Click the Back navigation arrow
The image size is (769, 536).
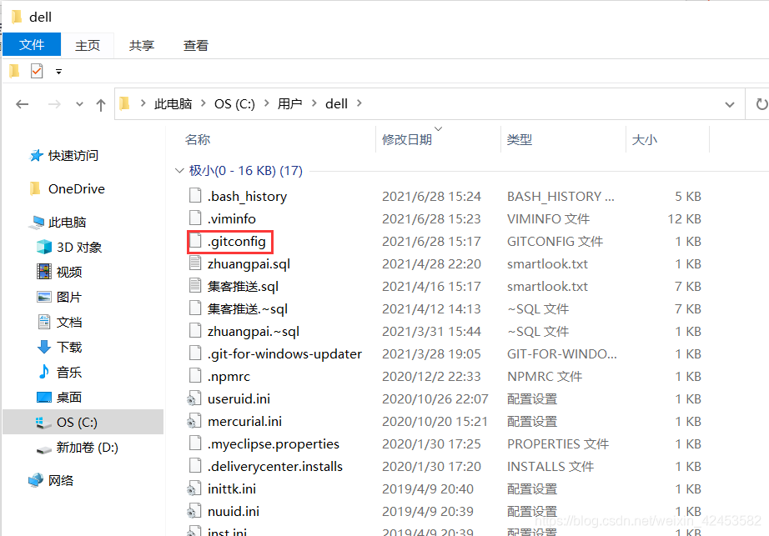[x=21, y=103]
